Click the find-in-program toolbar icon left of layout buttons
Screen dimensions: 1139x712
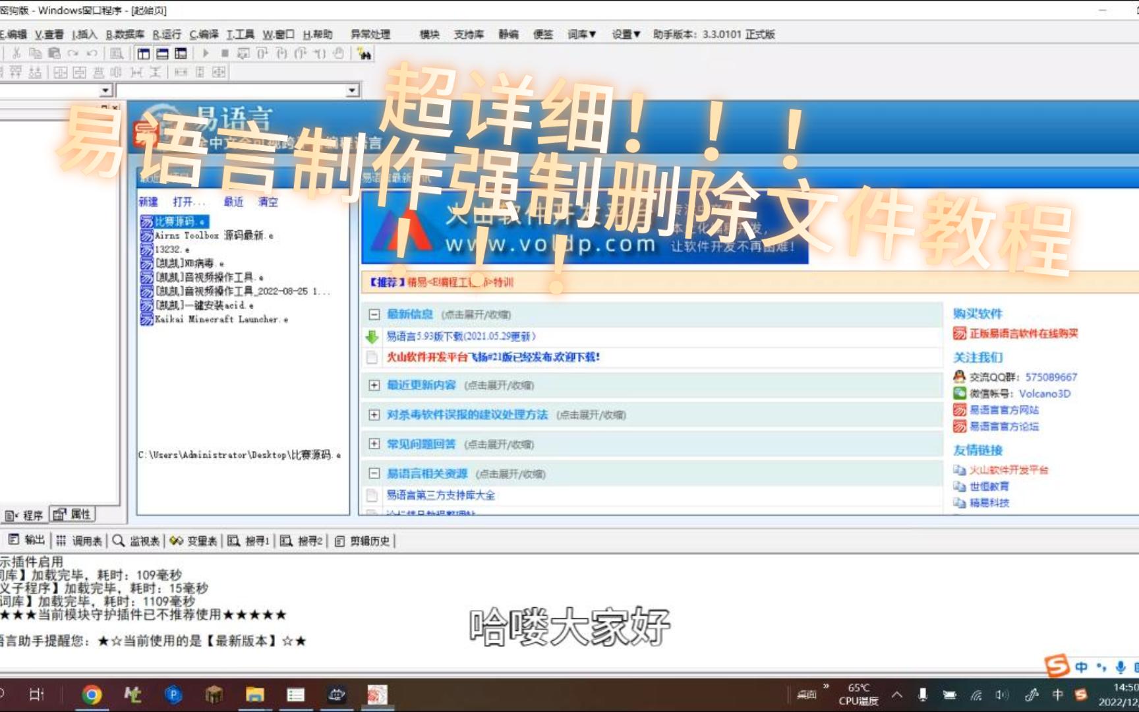point(117,53)
